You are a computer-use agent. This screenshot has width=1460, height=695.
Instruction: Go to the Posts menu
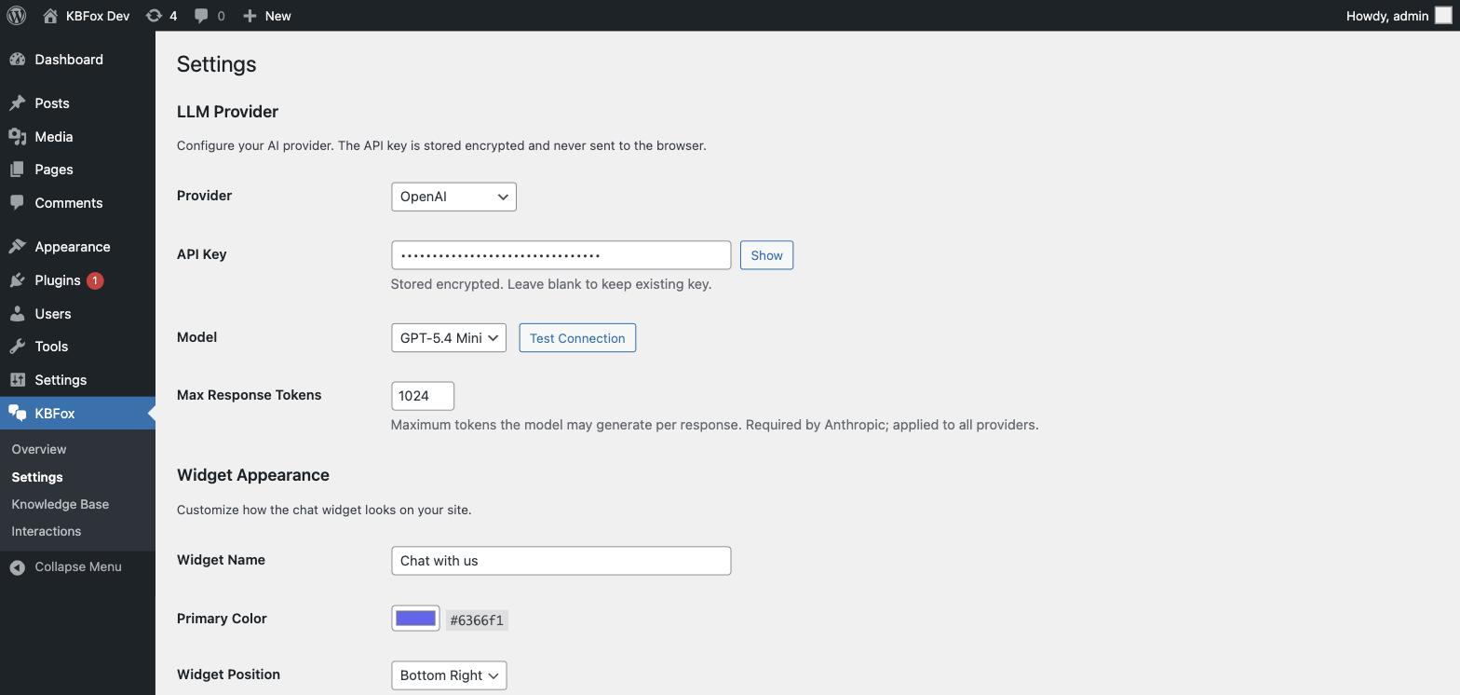[77, 103]
